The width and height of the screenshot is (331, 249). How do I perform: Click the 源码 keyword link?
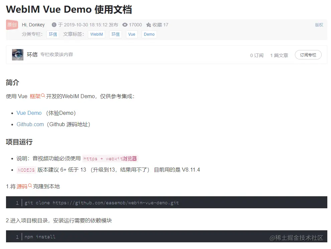[x=22, y=186]
